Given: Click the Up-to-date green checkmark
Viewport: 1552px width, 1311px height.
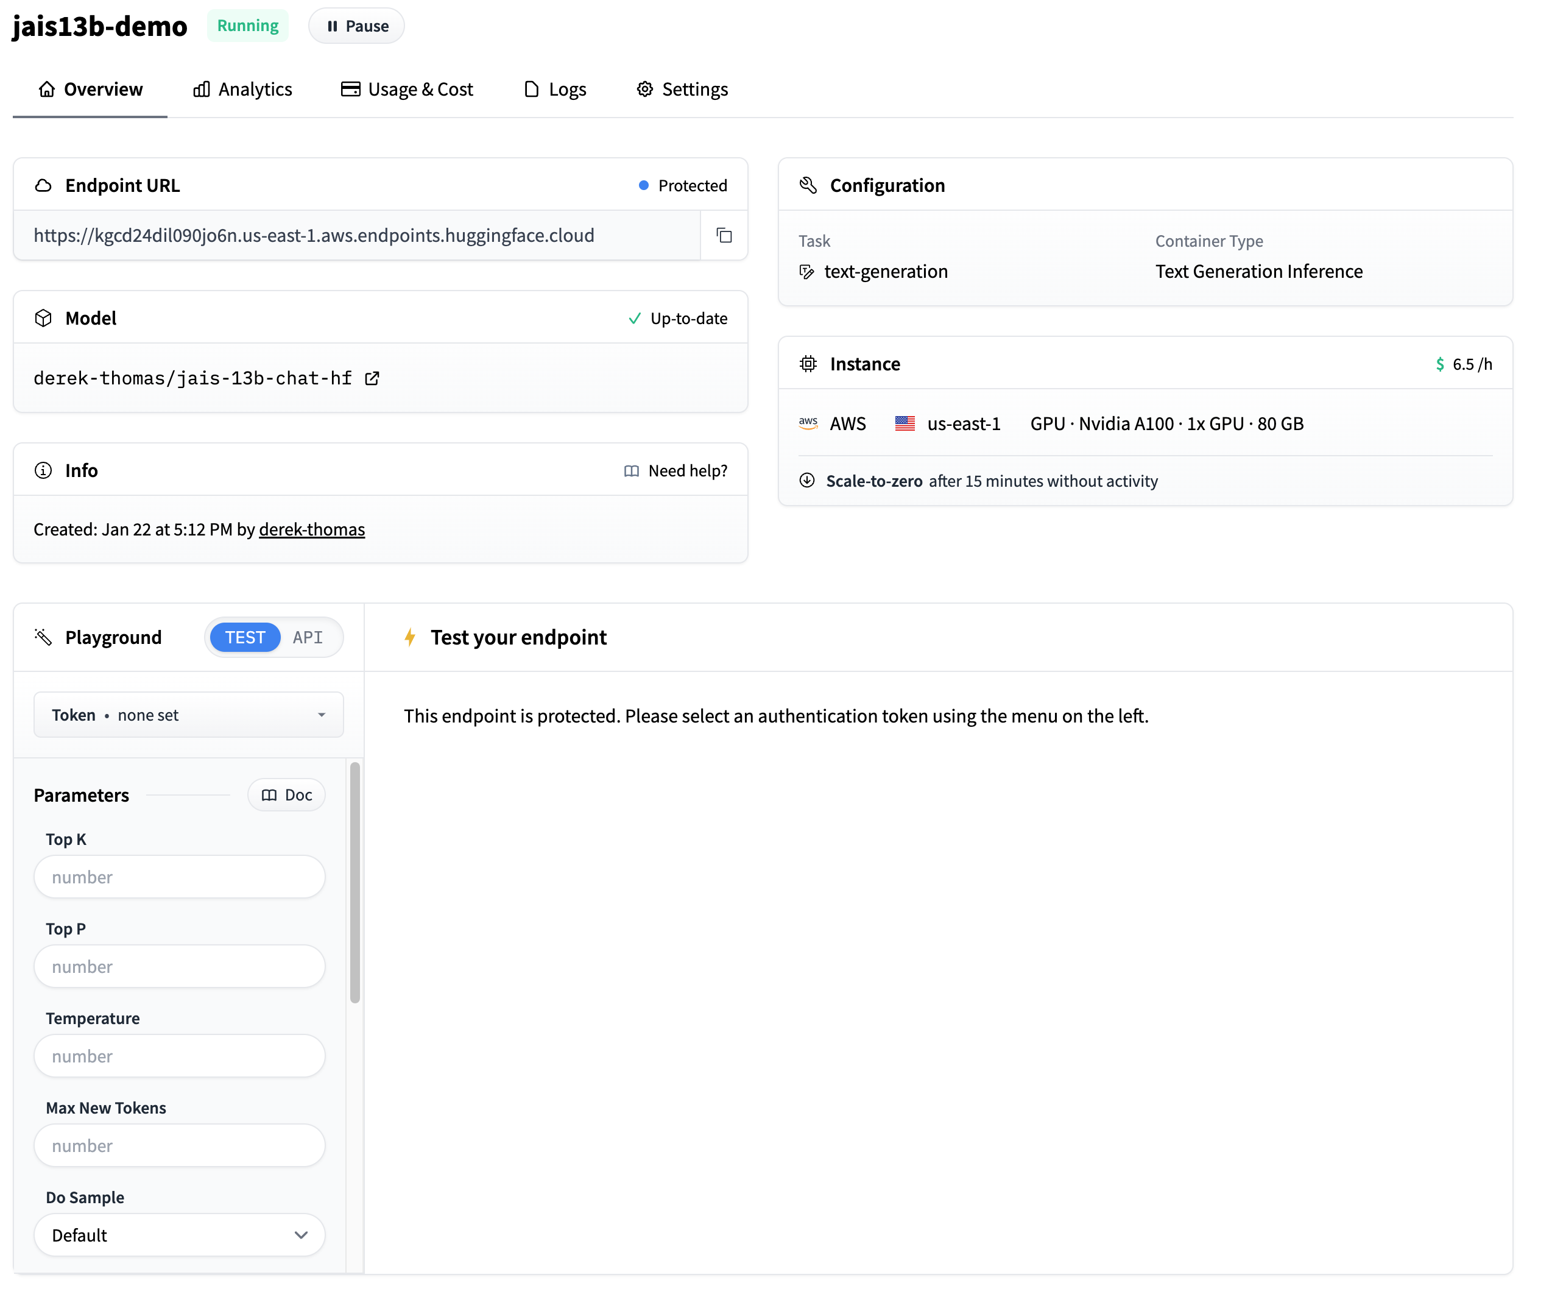Looking at the screenshot, I should (x=635, y=318).
